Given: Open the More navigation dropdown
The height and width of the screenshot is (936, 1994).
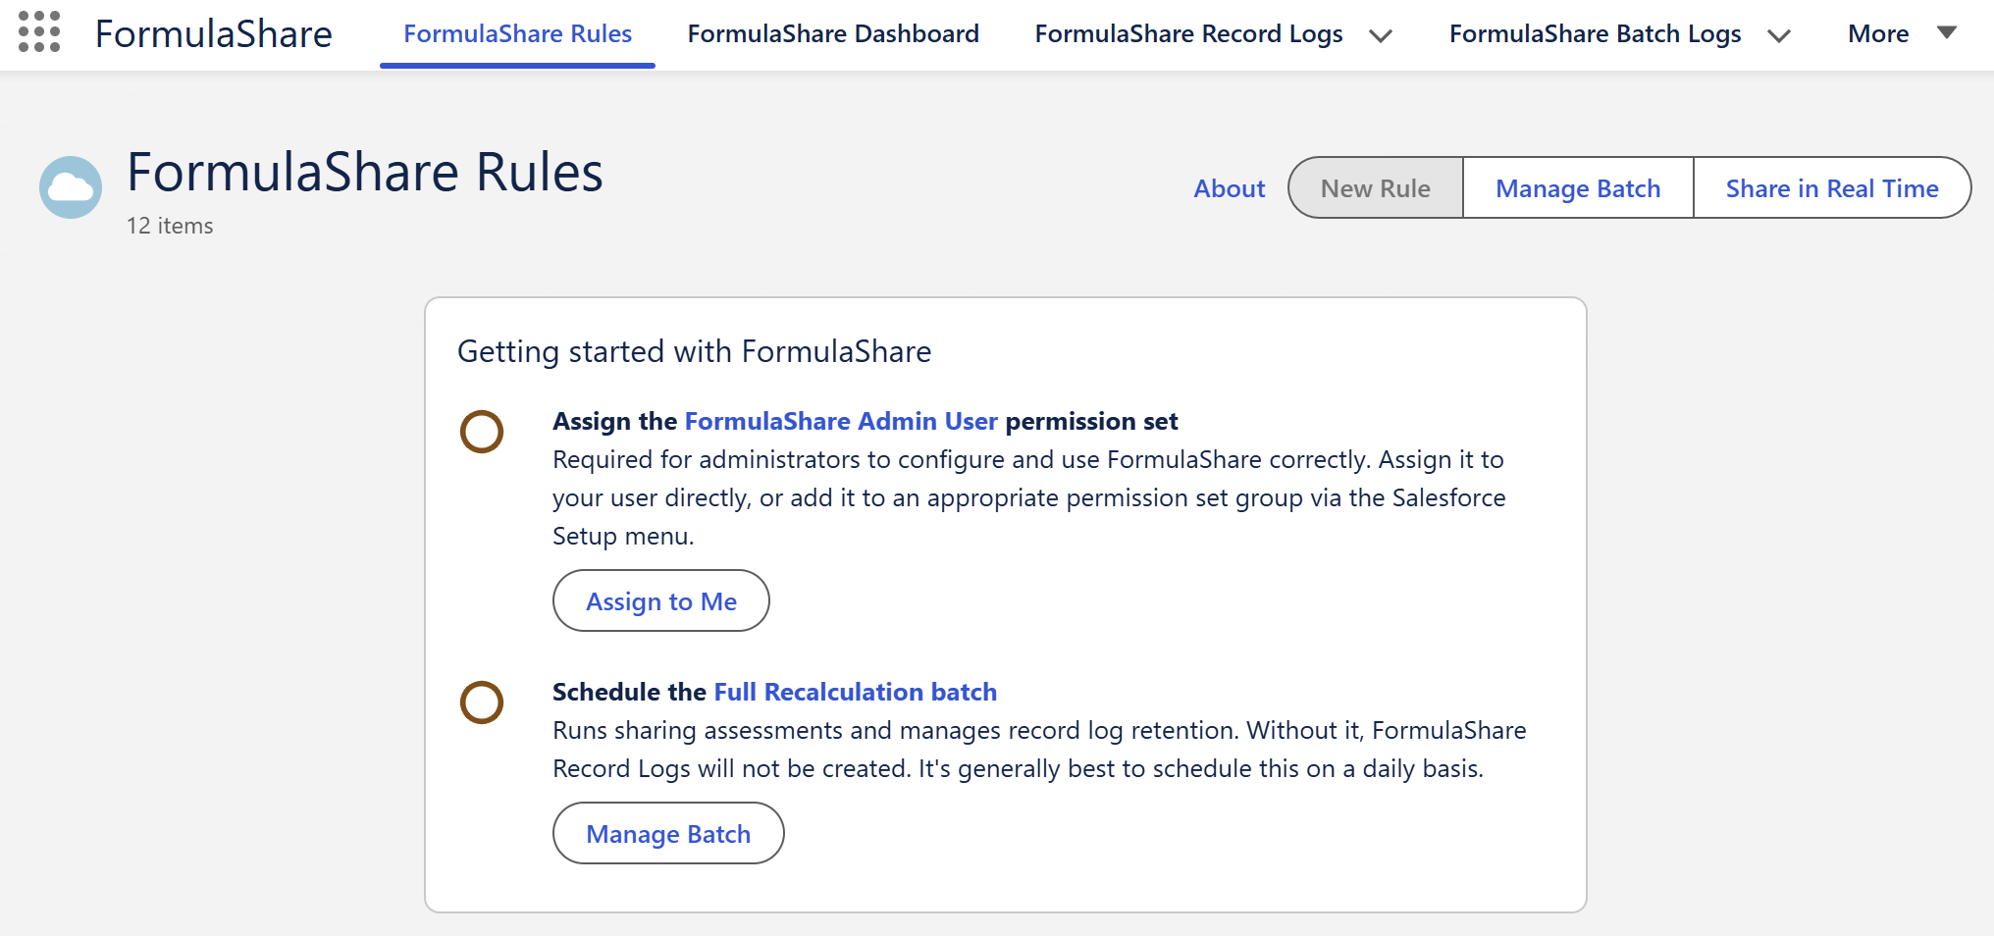Looking at the screenshot, I should [x=1902, y=33].
